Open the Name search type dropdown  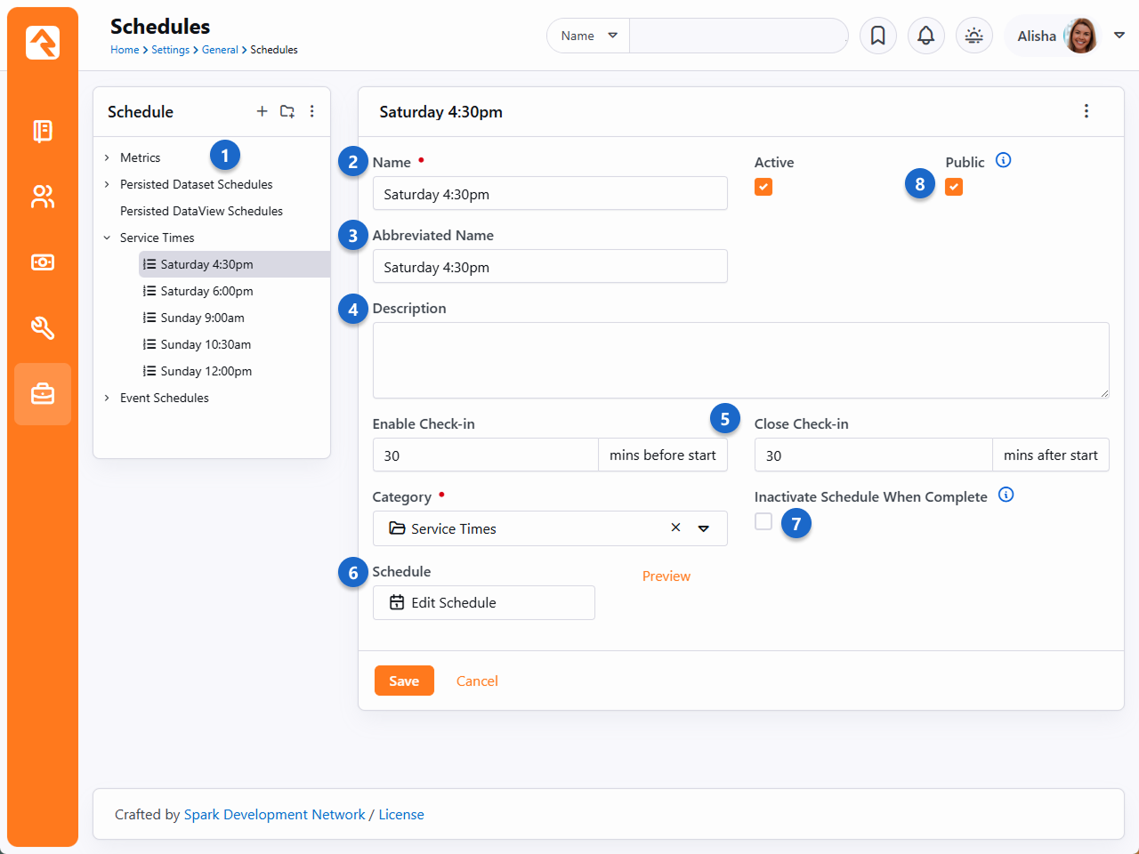[x=588, y=36]
